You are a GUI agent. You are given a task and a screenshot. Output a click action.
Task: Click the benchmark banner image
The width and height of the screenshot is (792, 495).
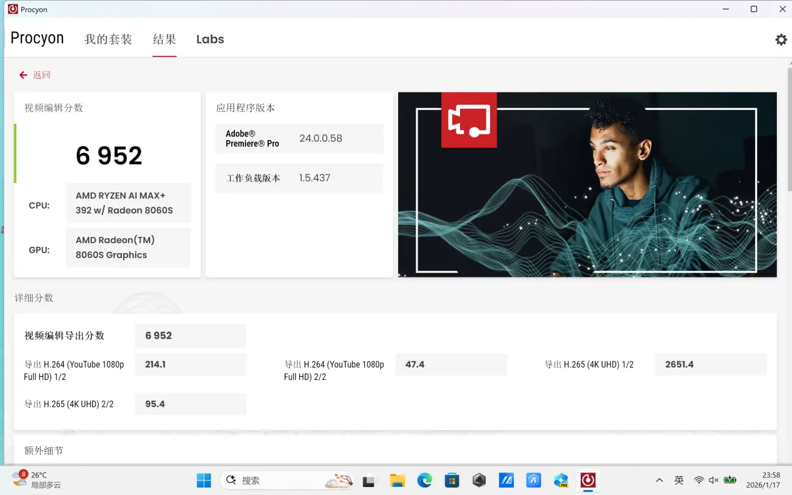587,184
